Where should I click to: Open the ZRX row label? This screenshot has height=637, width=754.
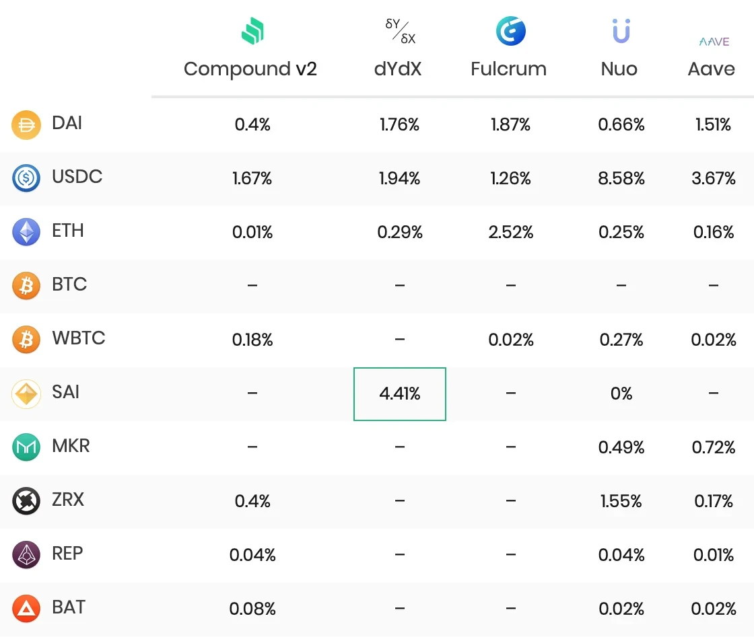pyautogui.click(x=68, y=500)
